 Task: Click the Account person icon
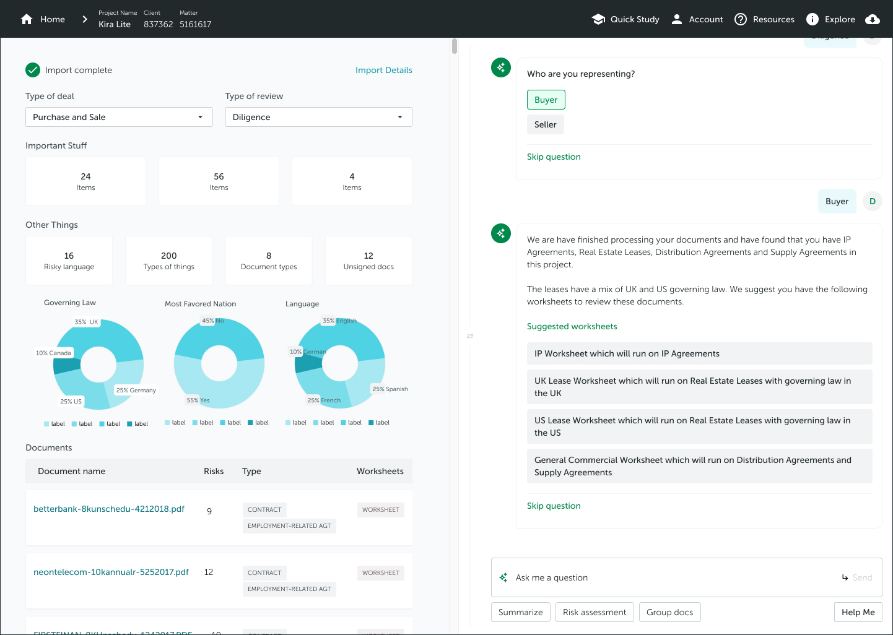pos(677,19)
